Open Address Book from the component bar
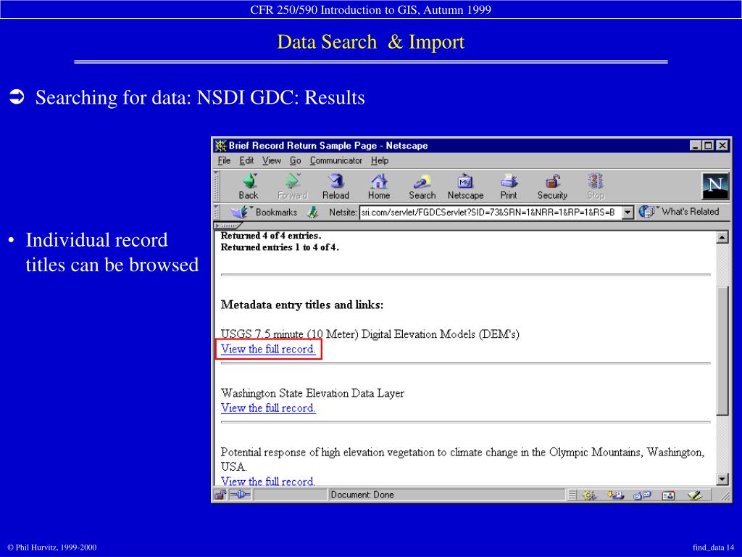Viewport: 742px width, 557px height. tap(668, 495)
